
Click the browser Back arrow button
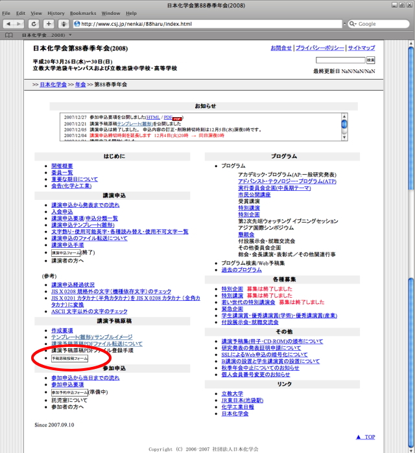(x=9, y=24)
